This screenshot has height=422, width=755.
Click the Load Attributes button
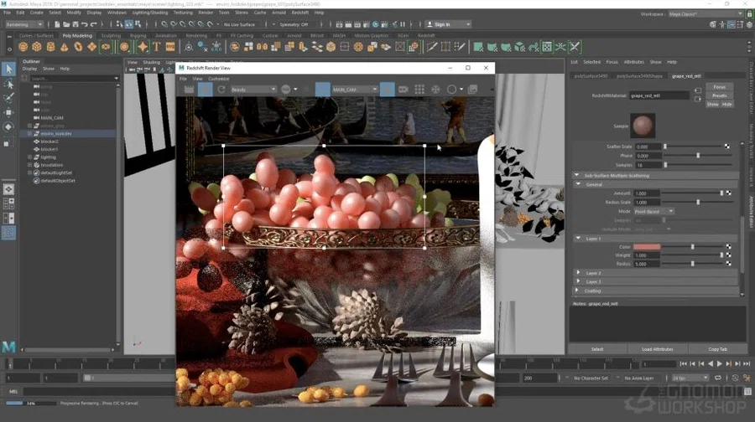pos(657,349)
